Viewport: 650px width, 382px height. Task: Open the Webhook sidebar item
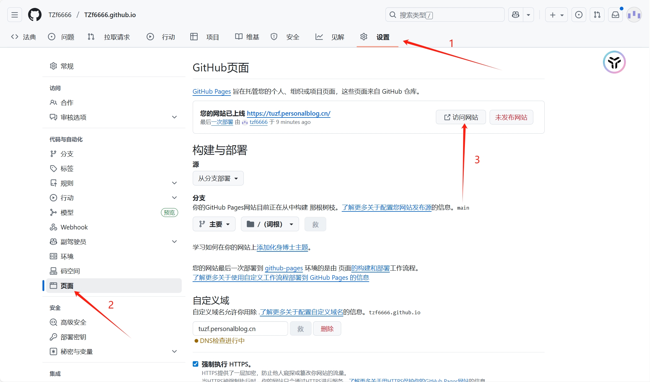coord(74,227)
